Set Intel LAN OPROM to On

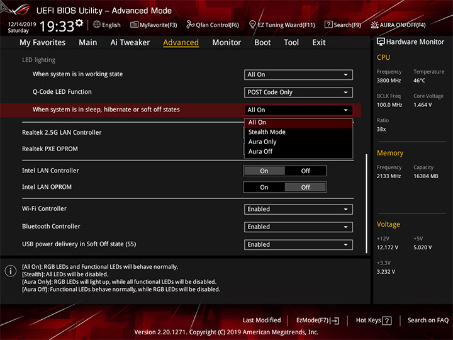(x=264, y=188)
